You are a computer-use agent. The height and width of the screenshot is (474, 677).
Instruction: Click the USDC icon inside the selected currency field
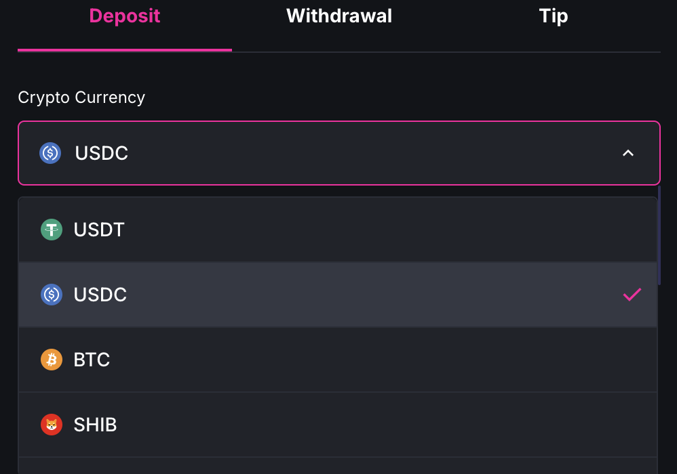coord(50,153)
